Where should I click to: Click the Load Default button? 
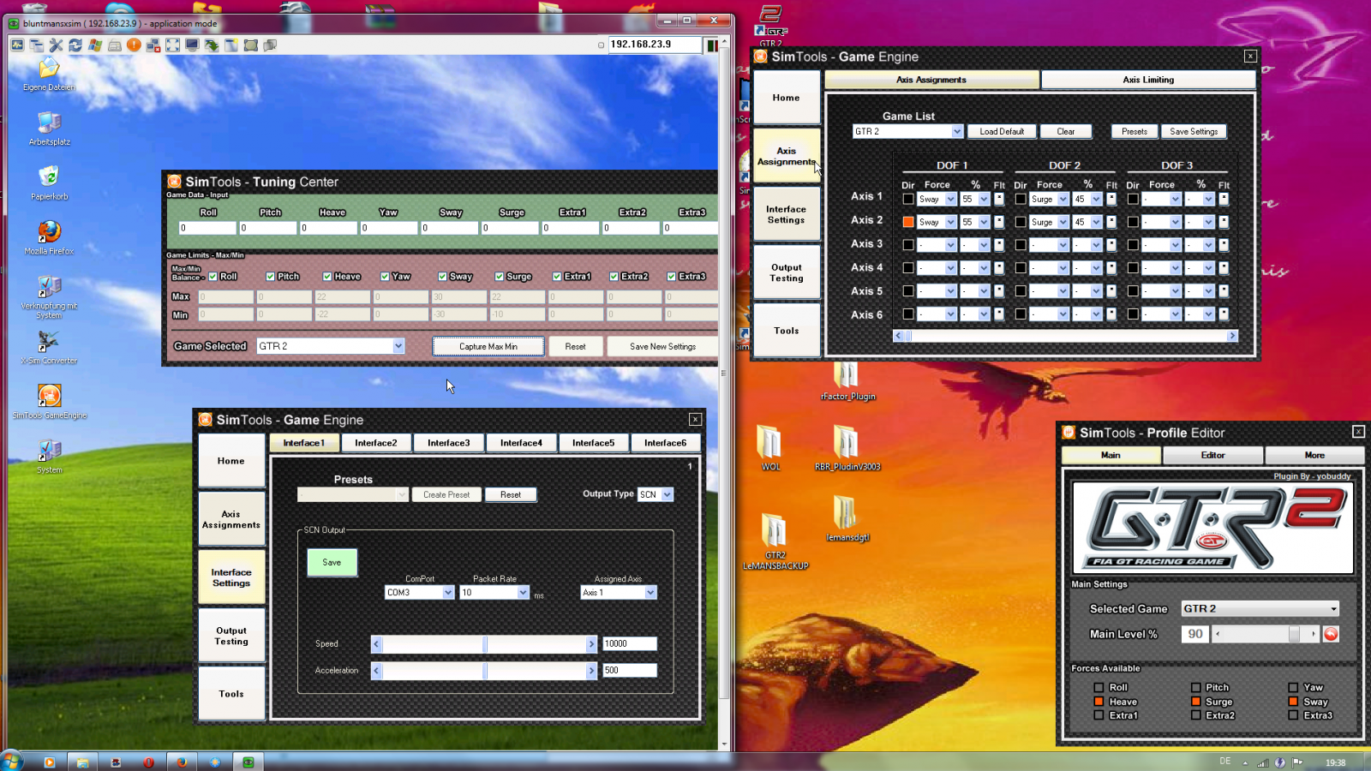pyautogui.click(x=1001, y=132)
